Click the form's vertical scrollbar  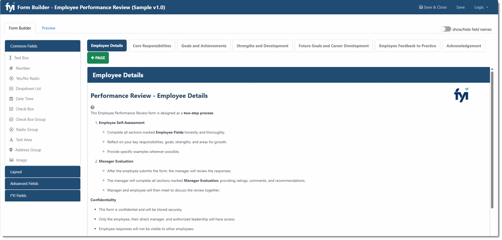[492, 139]
